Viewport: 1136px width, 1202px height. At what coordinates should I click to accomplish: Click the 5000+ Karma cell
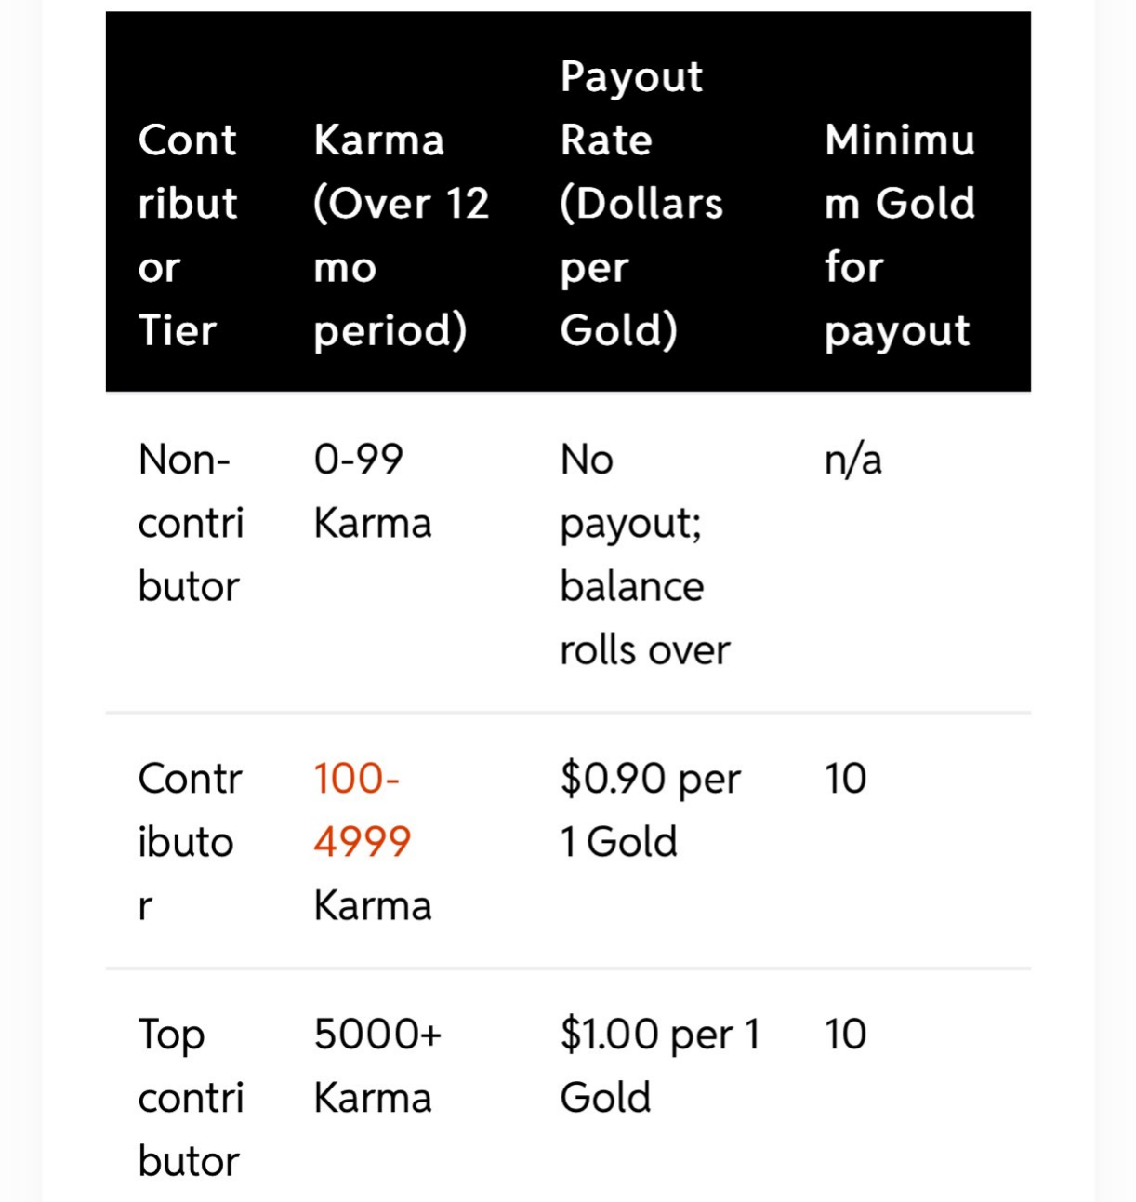(377, 1066)
